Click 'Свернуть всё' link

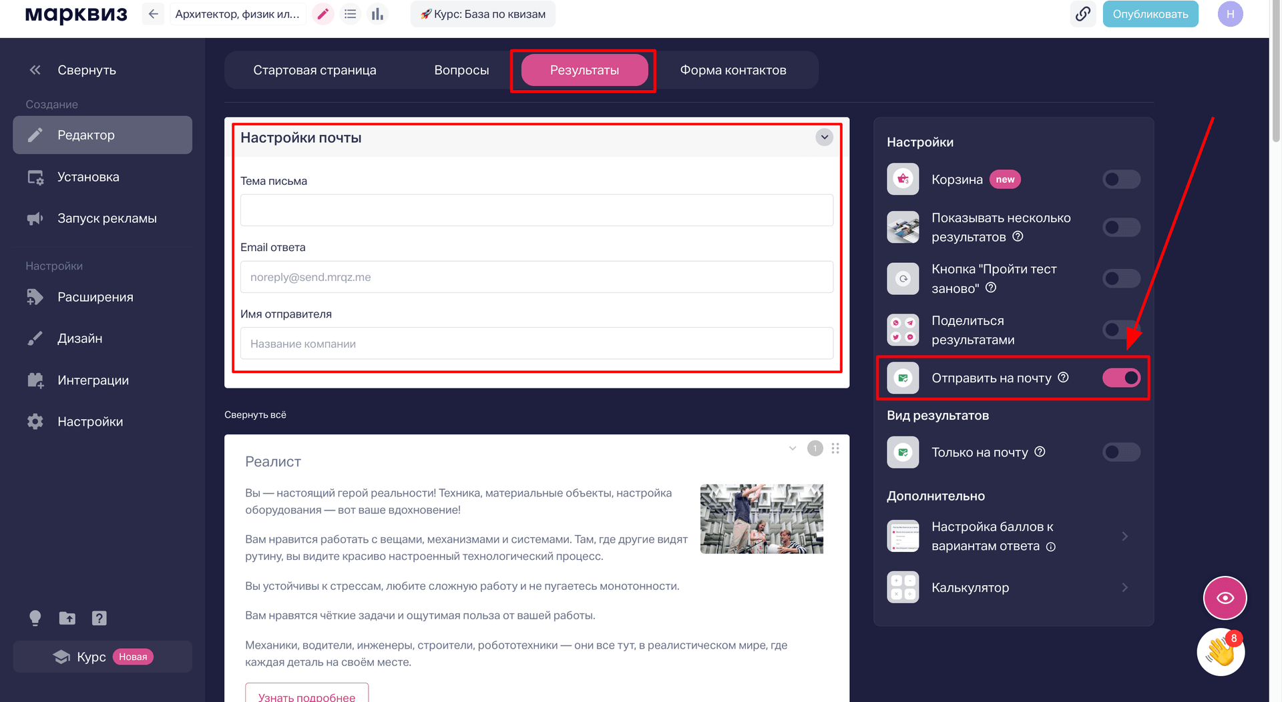click(x=255, y=414)
